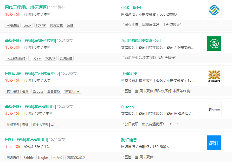Click the “前沿行业,科学家团队,福利待遇好” quote

[150, 58]
